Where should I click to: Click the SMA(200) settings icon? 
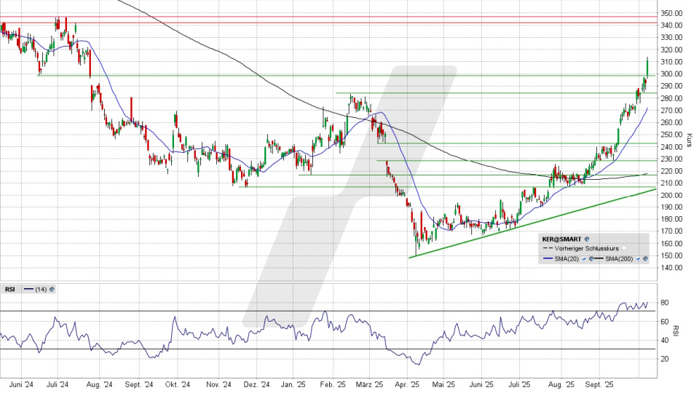click(x=645, y=259)
